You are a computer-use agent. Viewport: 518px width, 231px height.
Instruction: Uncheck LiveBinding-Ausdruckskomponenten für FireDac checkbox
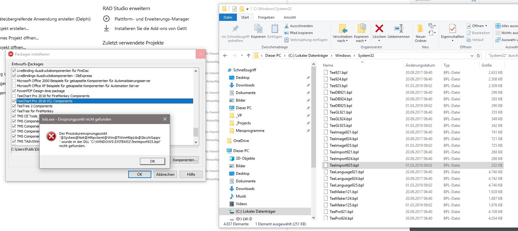tap(14, 71)
